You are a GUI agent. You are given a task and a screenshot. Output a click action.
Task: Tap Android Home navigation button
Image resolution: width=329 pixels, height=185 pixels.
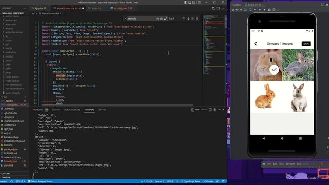[x=282, y=138]
